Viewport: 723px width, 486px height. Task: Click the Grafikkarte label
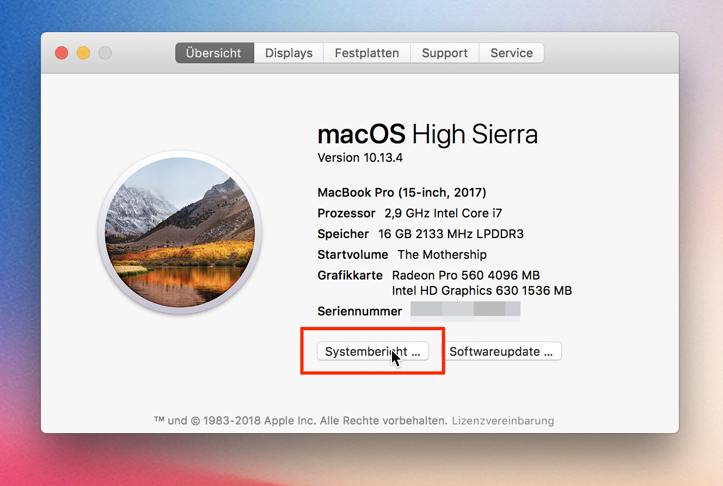(x=350, y=275)
